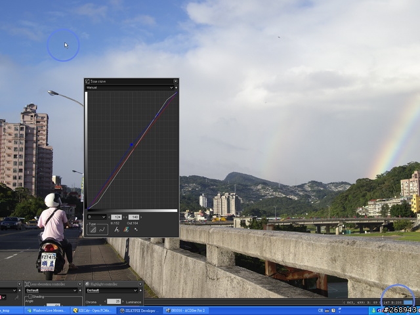Screen dimensions: 420x315
Task: Click the Highlight controller sphere icon
Action: (x=87, y=284)
